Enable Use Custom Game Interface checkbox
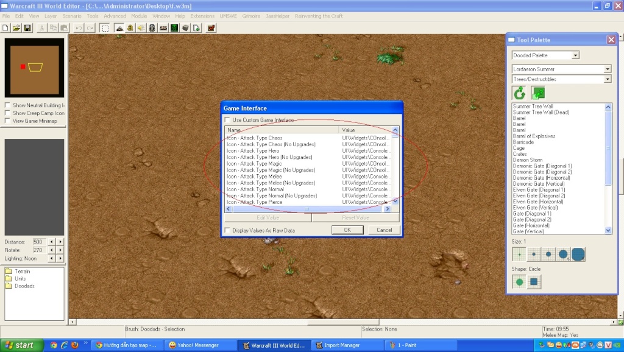This screenshot has width=624, height=352. [x=227, y=120]
